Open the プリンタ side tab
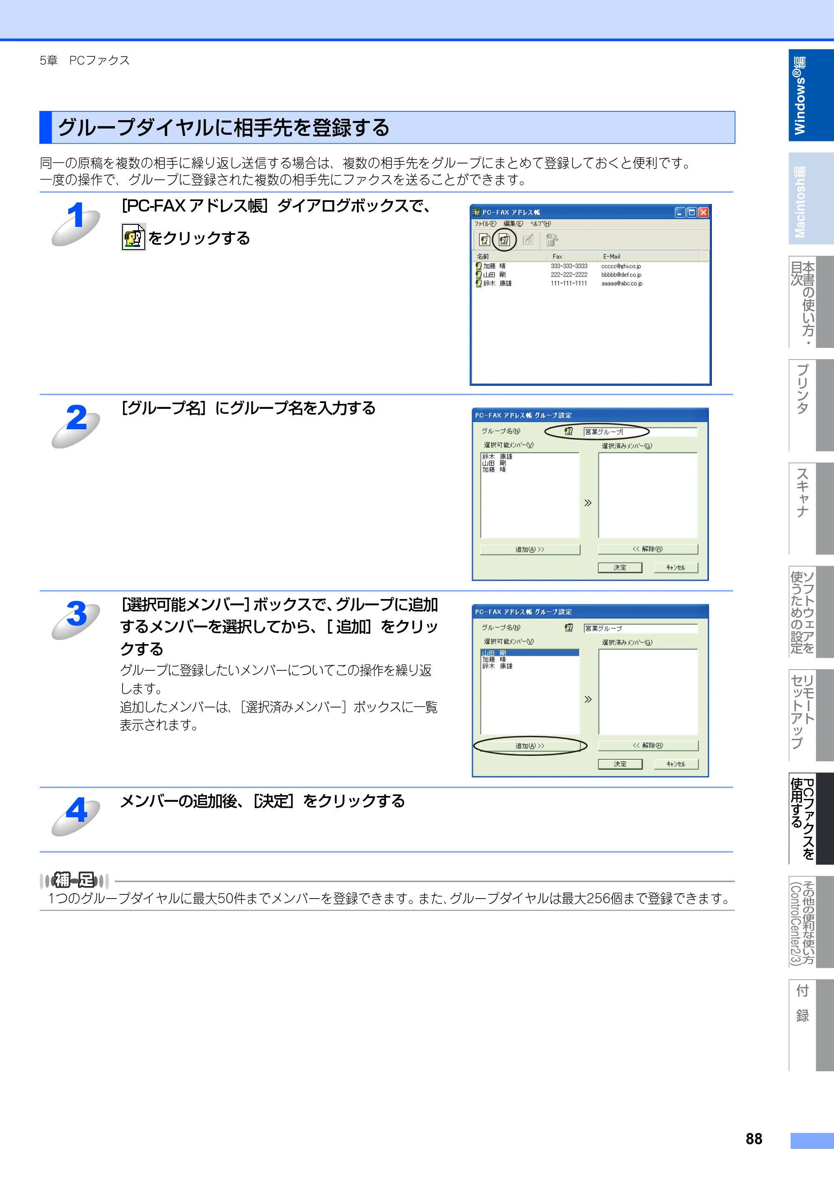Image resolution: width=834 pixels, height=1181 pixels. click(x=811, y=405)
